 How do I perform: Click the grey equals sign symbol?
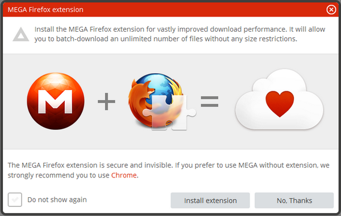[209, 101]
